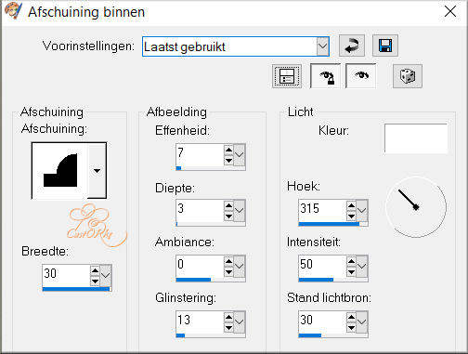Open the Afschuining bevel shape dropdown
The image size is (468, 354).
tap(97, 171)
